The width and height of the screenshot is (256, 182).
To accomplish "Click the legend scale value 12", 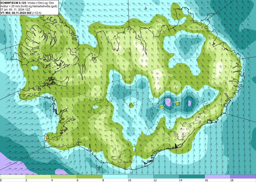I will 155,180.
